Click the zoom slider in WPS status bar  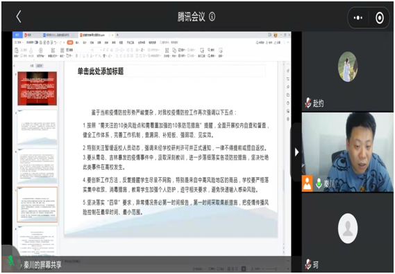[271, 269]
